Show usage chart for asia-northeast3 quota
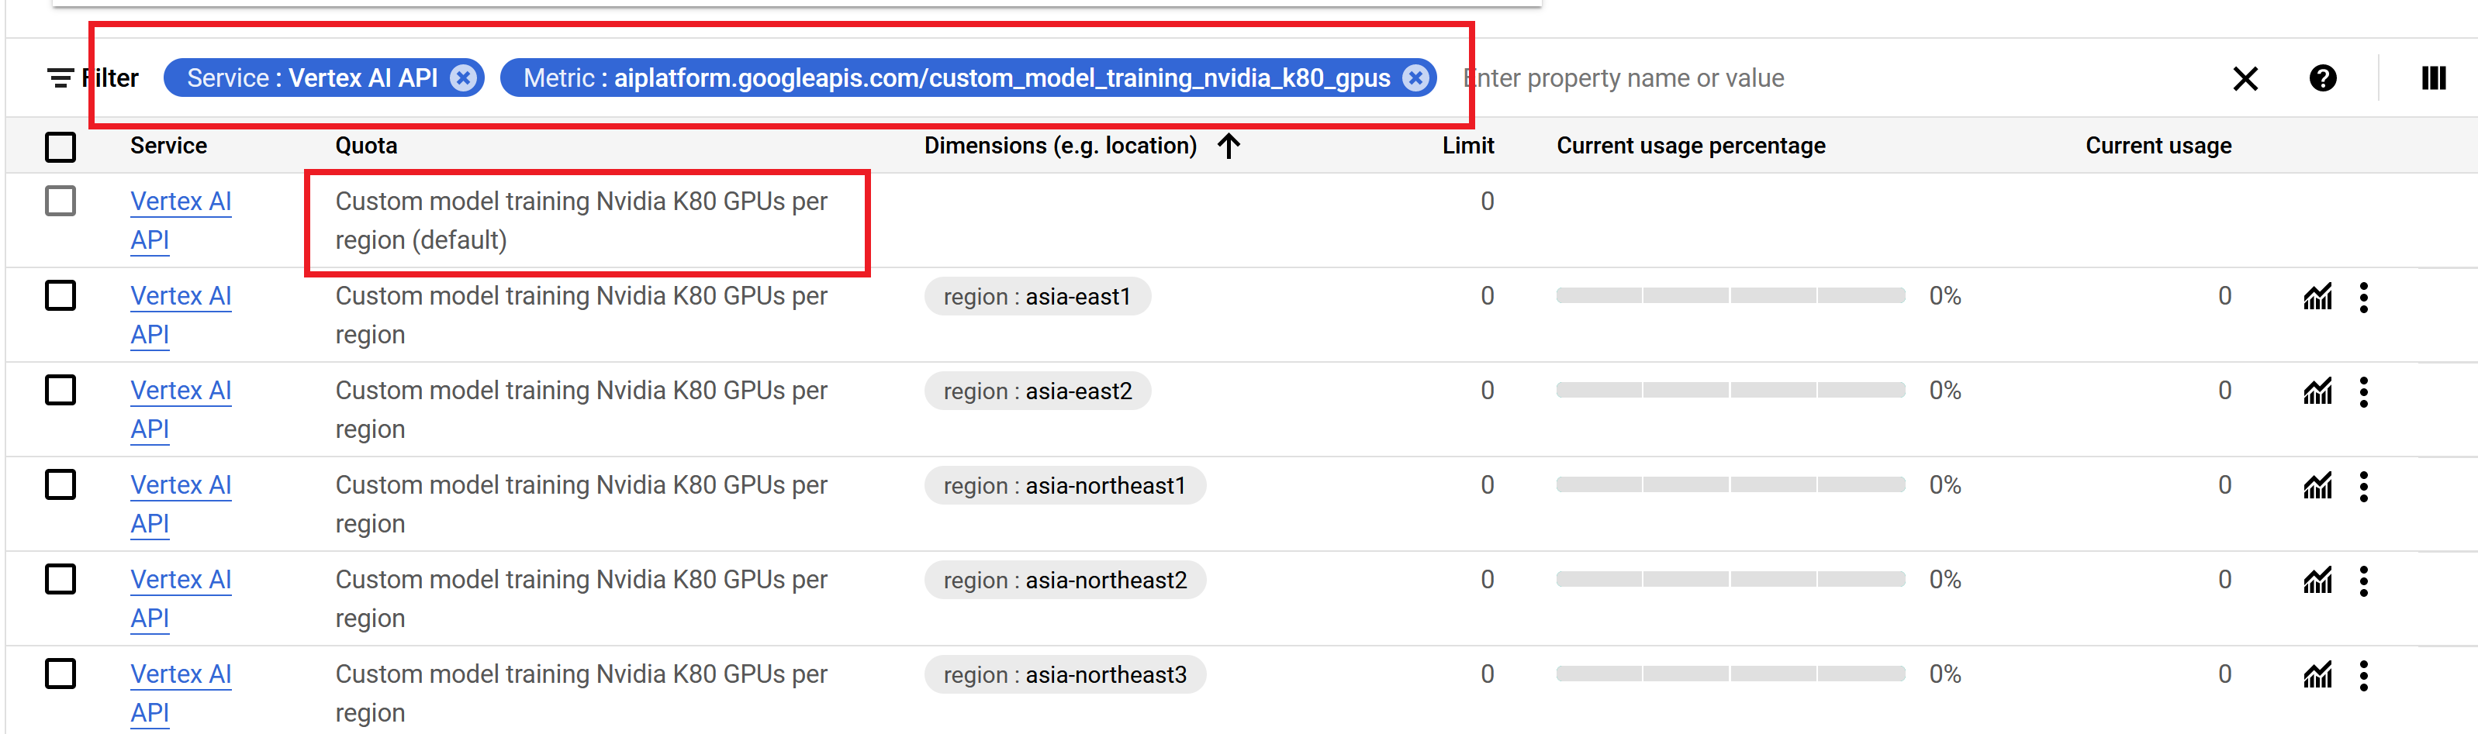 click(x=2317, y=675)
